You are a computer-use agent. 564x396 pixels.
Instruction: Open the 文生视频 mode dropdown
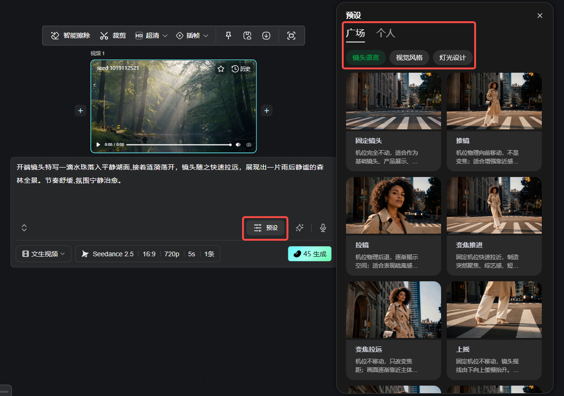pyautogui.click(x=43, y=254)
